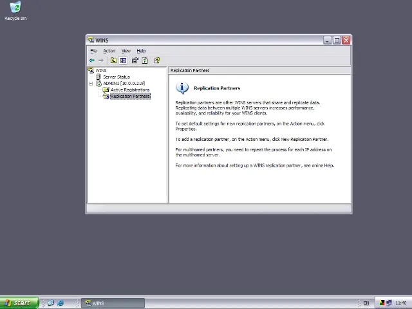Open the Start menu
412x309 pixels.
[19, 303]
